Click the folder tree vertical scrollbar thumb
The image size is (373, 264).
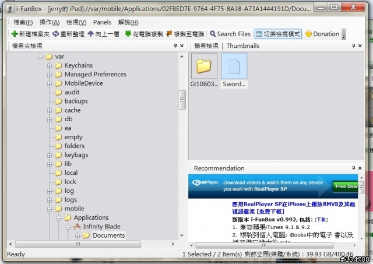click(x=182, y=100)
